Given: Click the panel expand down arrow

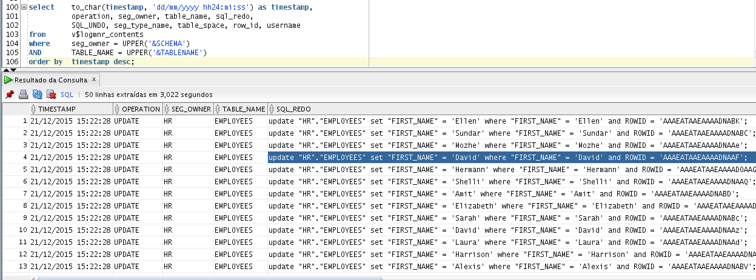Looking at the screenshot, I should pyautogui.click(x=14, y=70).
